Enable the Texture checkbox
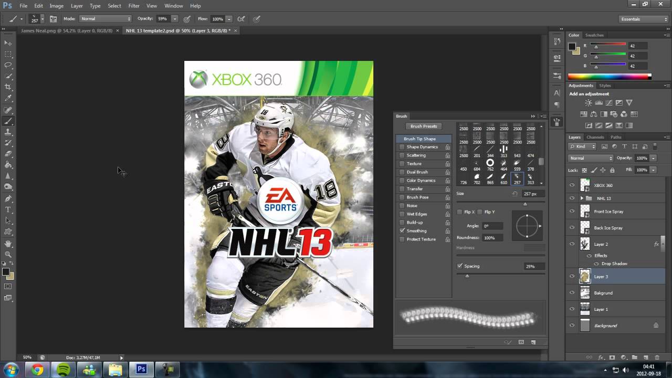Image resolution: width=672 pixels, height=378 pixels. tap(402, 164)
